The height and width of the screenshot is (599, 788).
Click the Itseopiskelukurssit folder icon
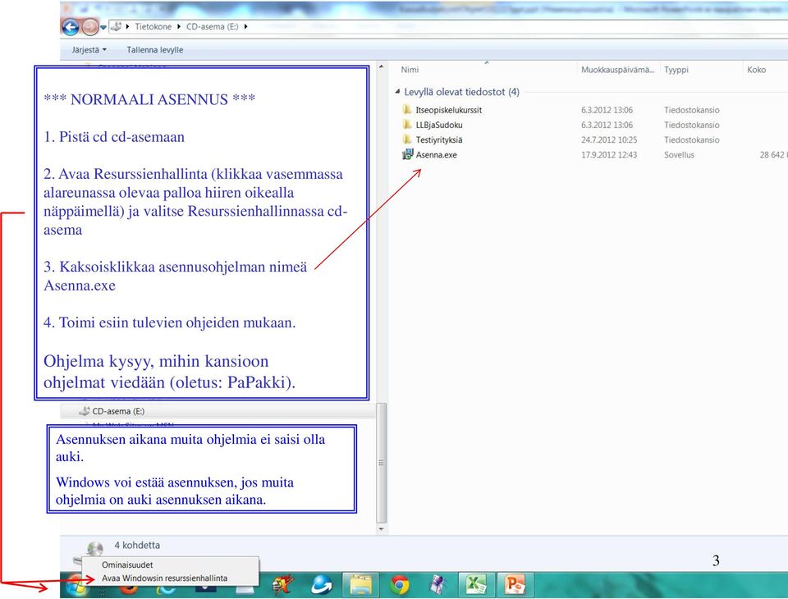point(407,110)
